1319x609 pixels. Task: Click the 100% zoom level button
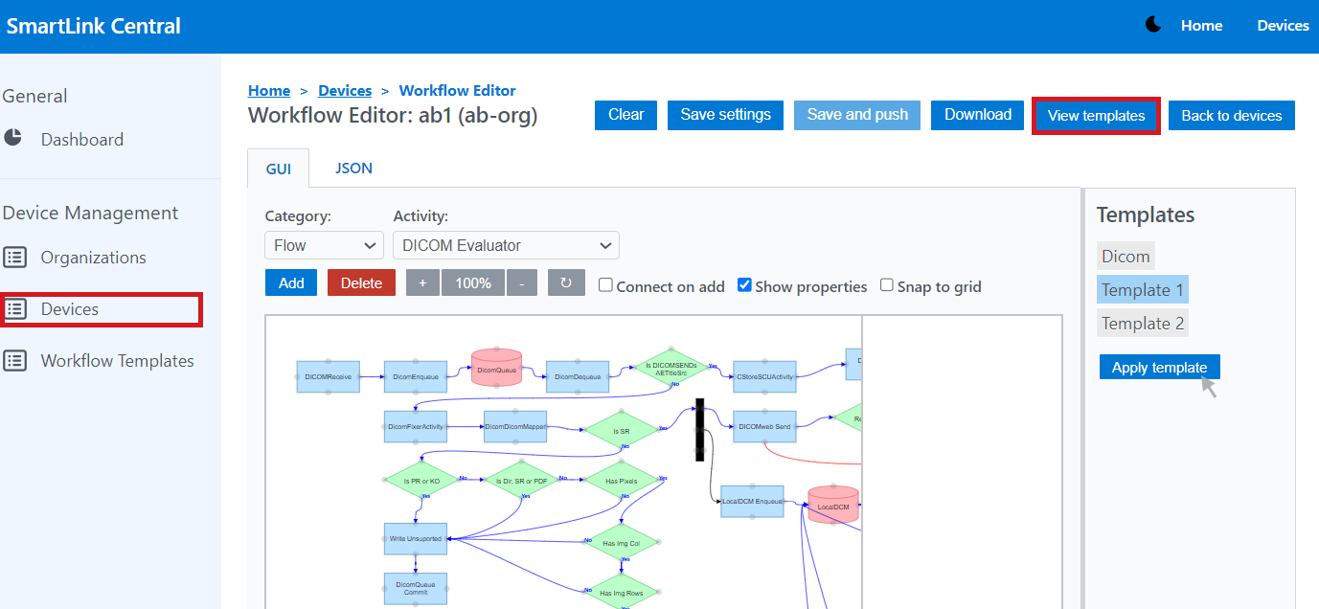(x=473, y=282)
